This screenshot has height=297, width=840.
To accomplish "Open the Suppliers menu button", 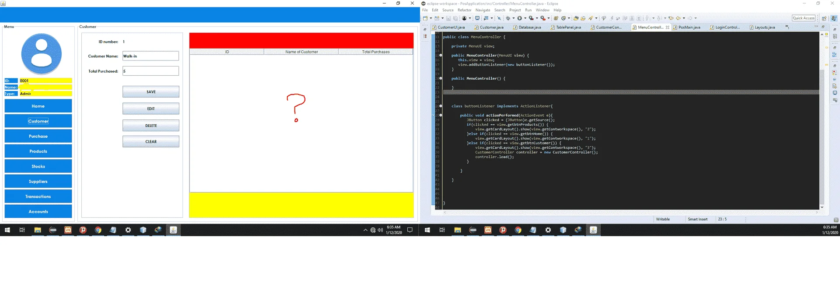I will coord(38,182).
